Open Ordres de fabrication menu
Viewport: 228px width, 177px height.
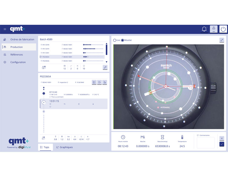22,39
